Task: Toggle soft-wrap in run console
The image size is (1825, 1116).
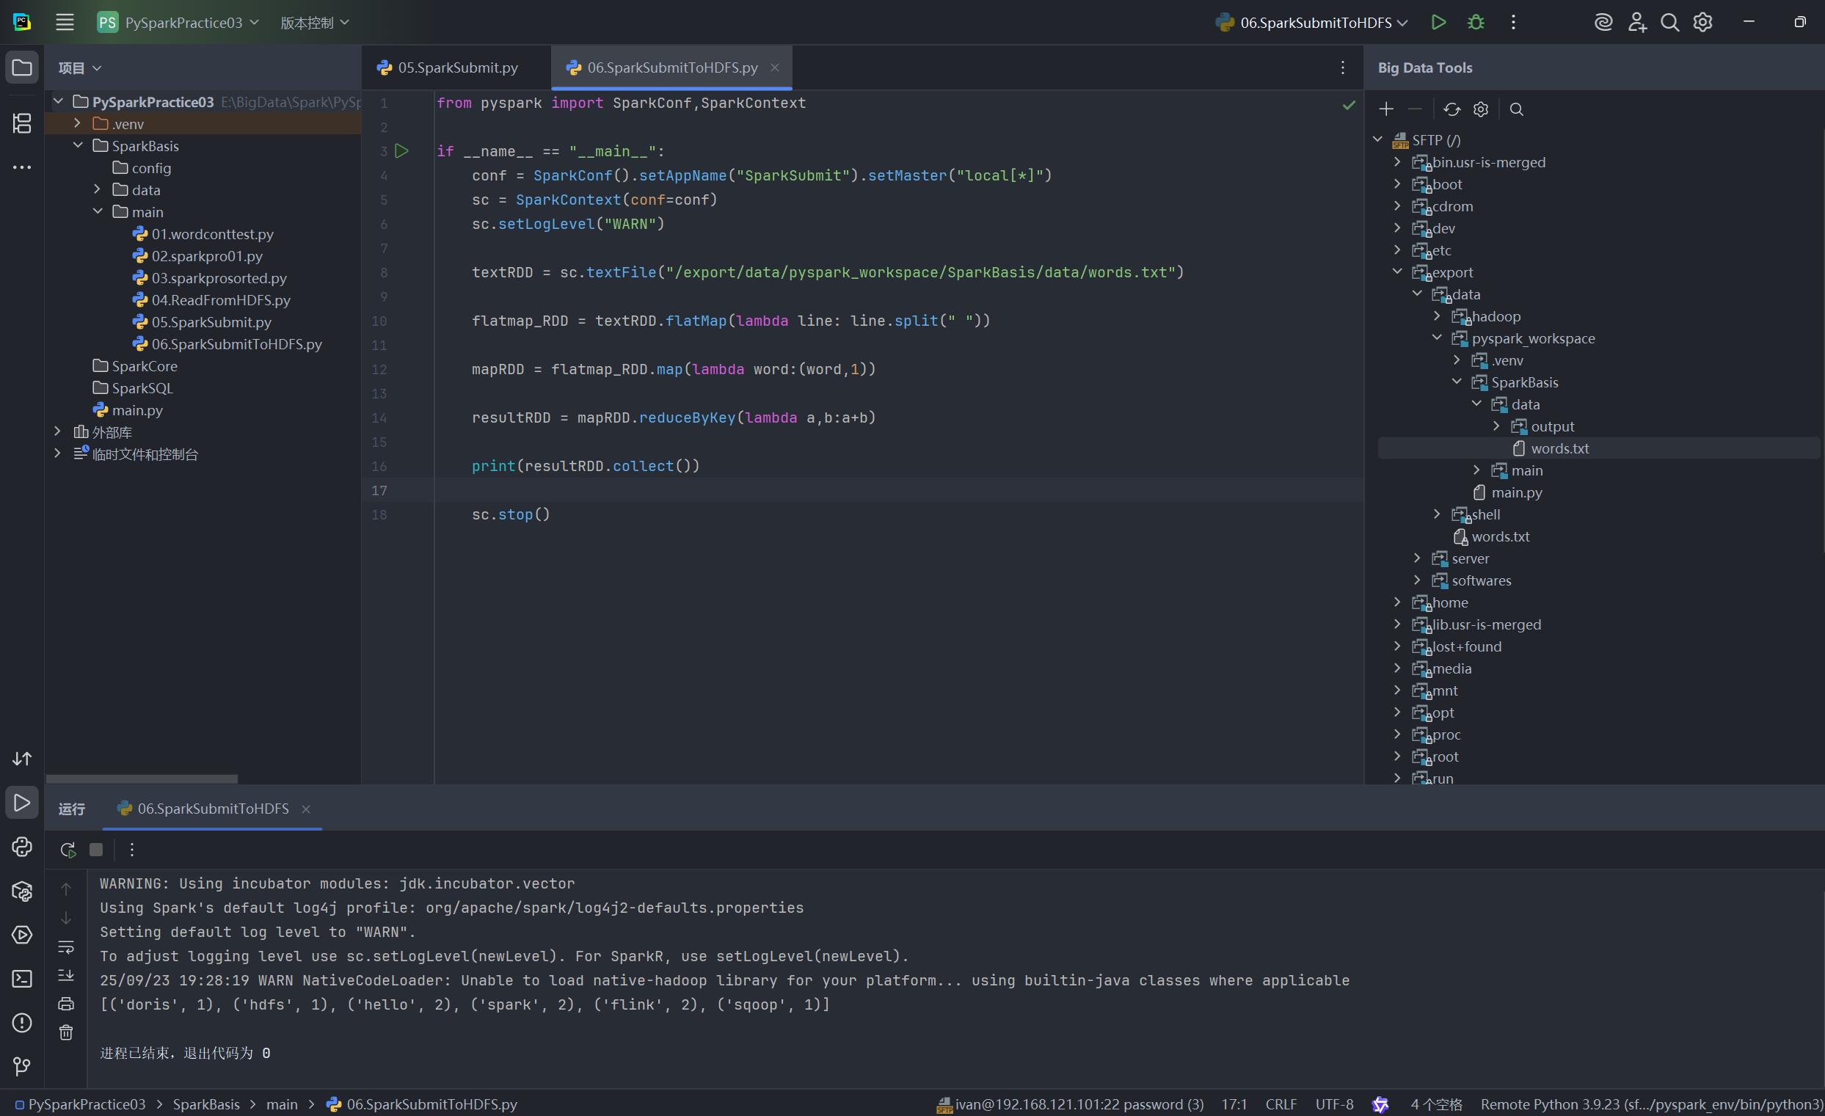Action: pos(66,947)
